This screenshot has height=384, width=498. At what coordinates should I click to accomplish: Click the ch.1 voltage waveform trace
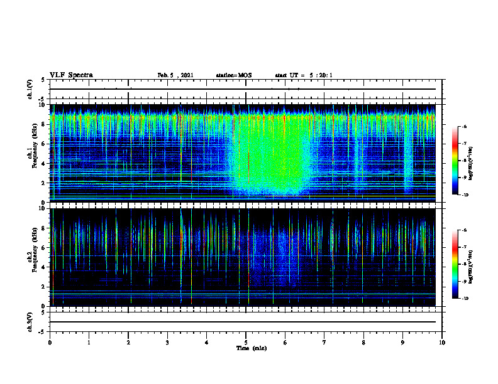pos(243,89)
